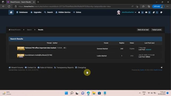
Task: Click the Edge taskbar icon
Action: (88, 93)
